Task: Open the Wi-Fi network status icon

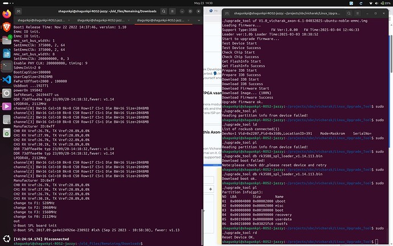Action: point(371,3)
